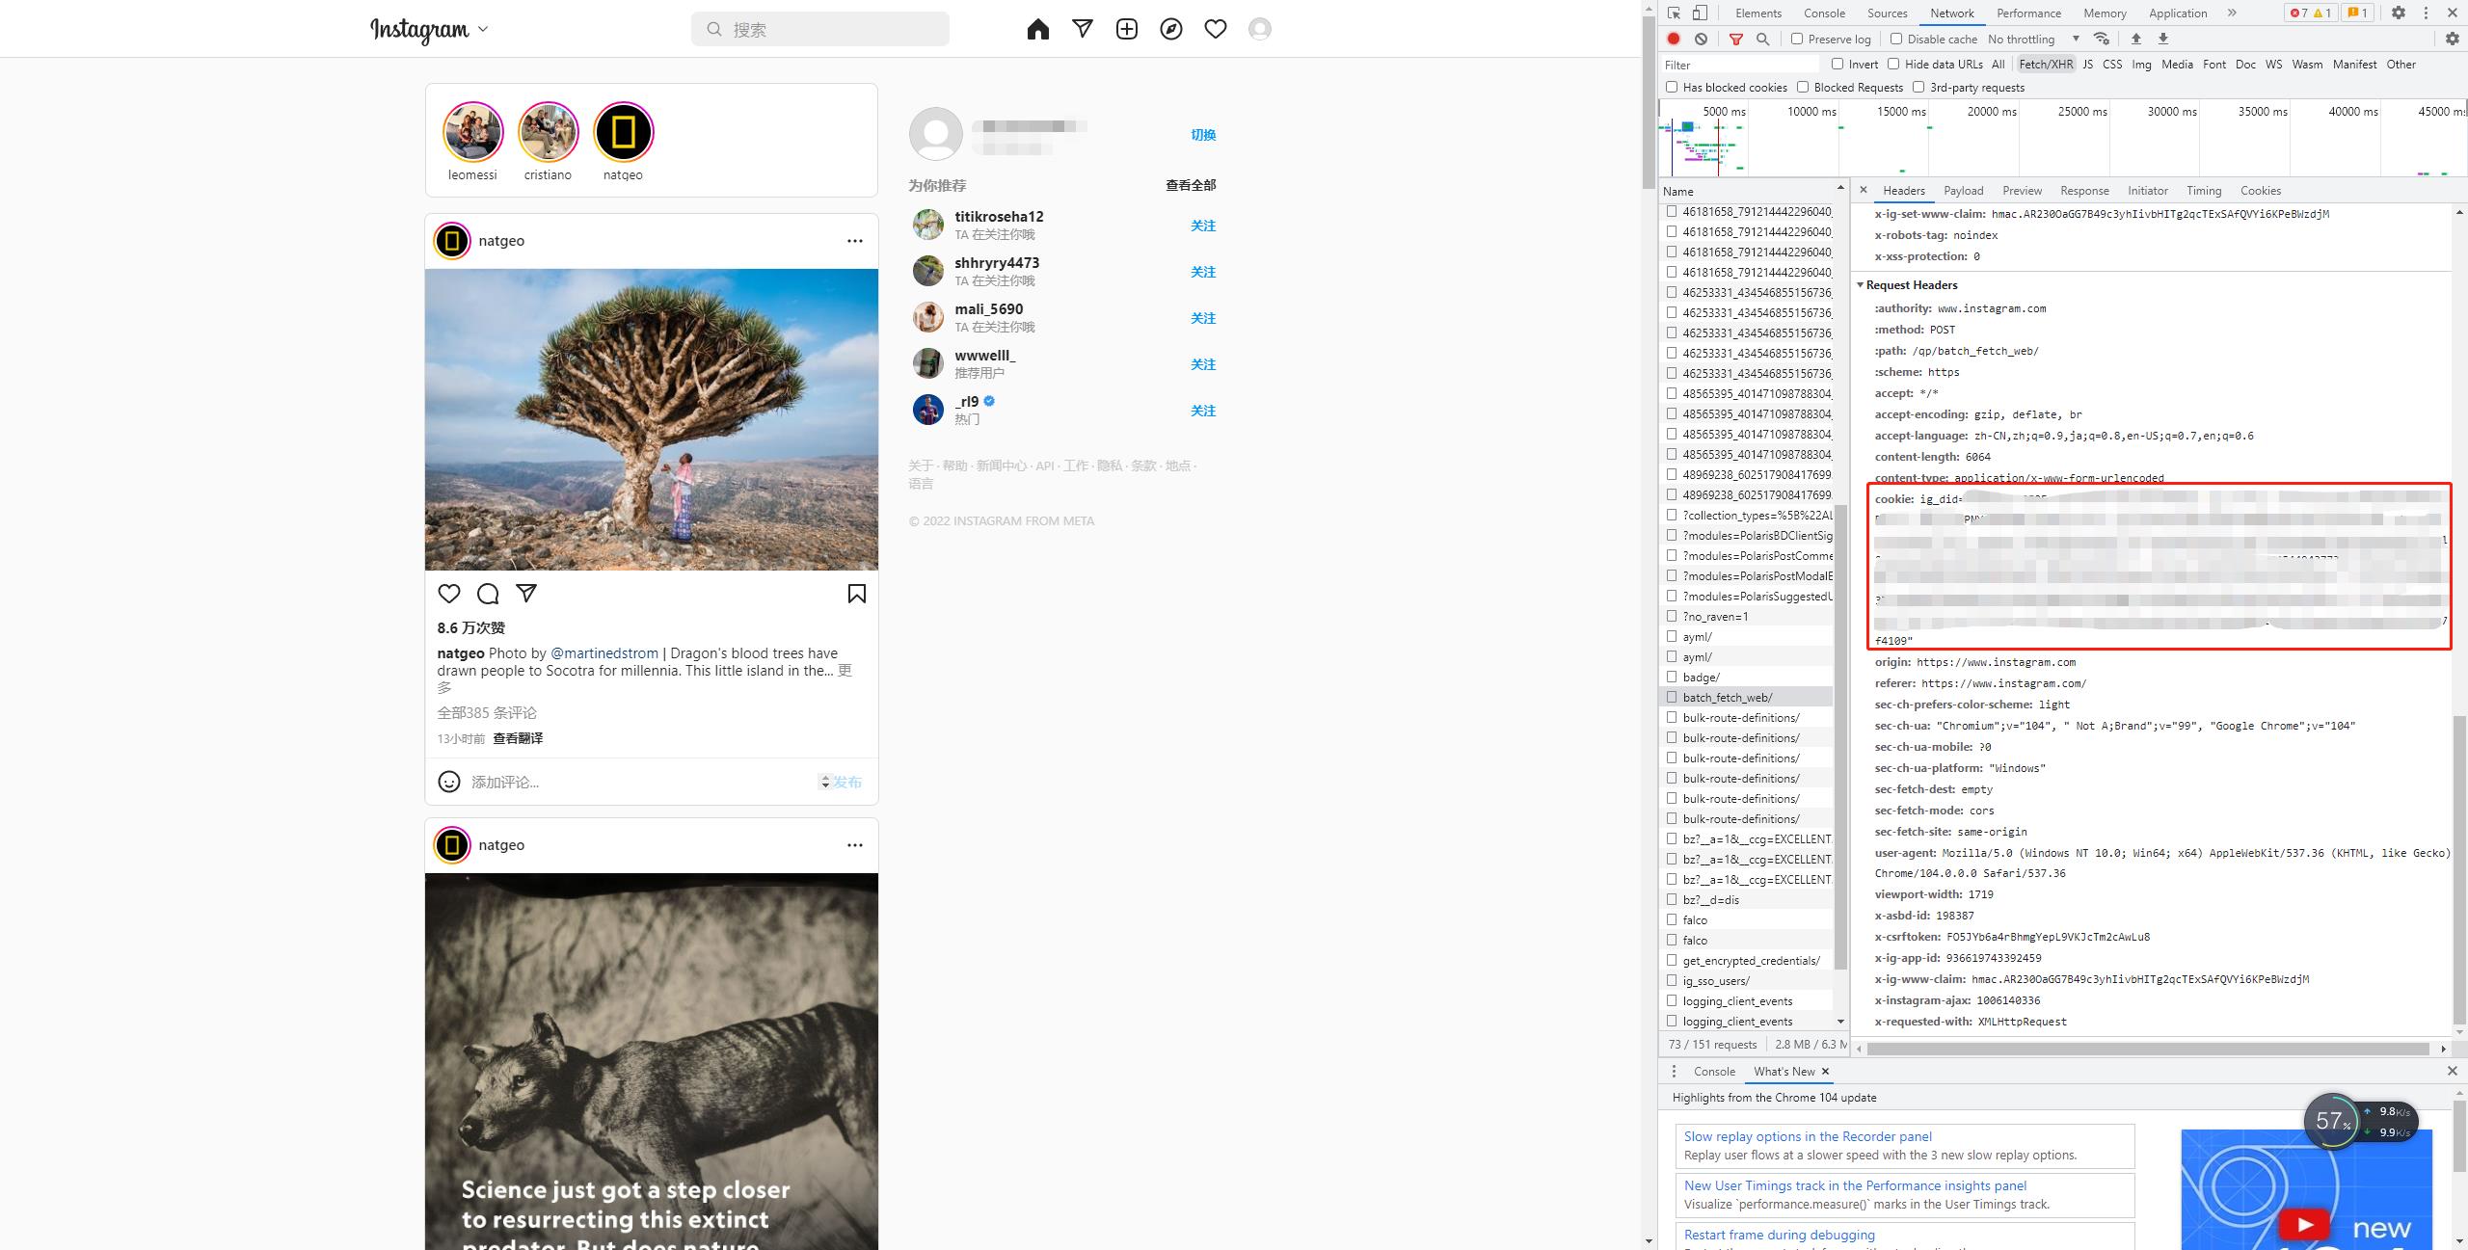Bookmark the first natgeo post
The height and width of the screenshot is (1250, 2468).
pos(856,594)
